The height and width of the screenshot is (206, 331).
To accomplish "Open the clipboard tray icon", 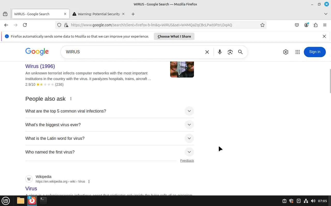I will [x=284, y=201].
